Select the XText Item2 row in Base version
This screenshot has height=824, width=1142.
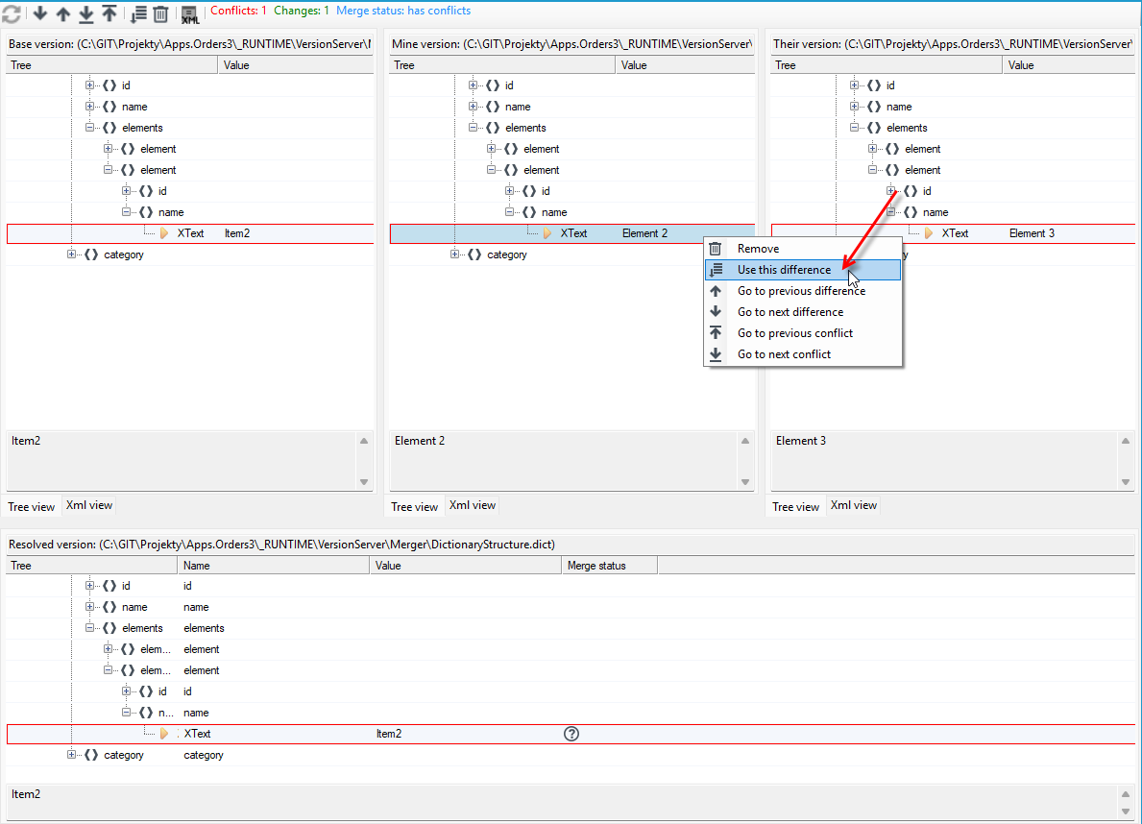(x=190, y=233)
